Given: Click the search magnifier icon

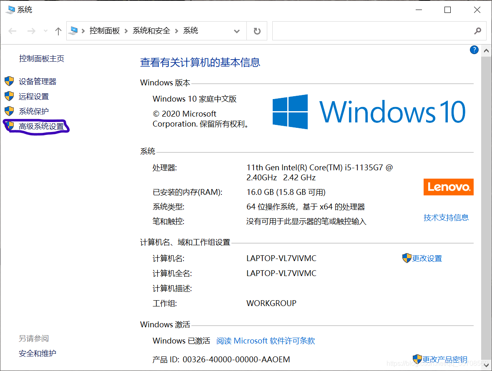Looking at the screenshot, I should [x=477, y=31].
